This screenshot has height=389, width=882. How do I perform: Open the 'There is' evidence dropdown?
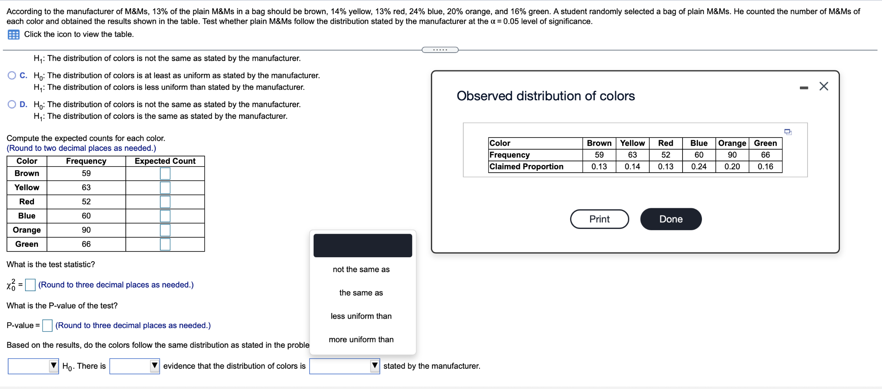click(135, 366)
